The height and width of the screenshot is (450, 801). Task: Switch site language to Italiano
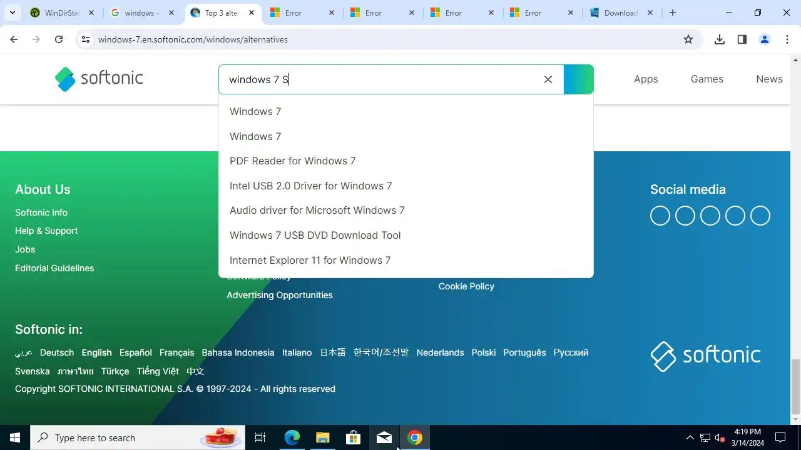point(297,352)
